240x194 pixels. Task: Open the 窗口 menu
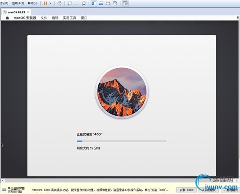pos(84,18)
